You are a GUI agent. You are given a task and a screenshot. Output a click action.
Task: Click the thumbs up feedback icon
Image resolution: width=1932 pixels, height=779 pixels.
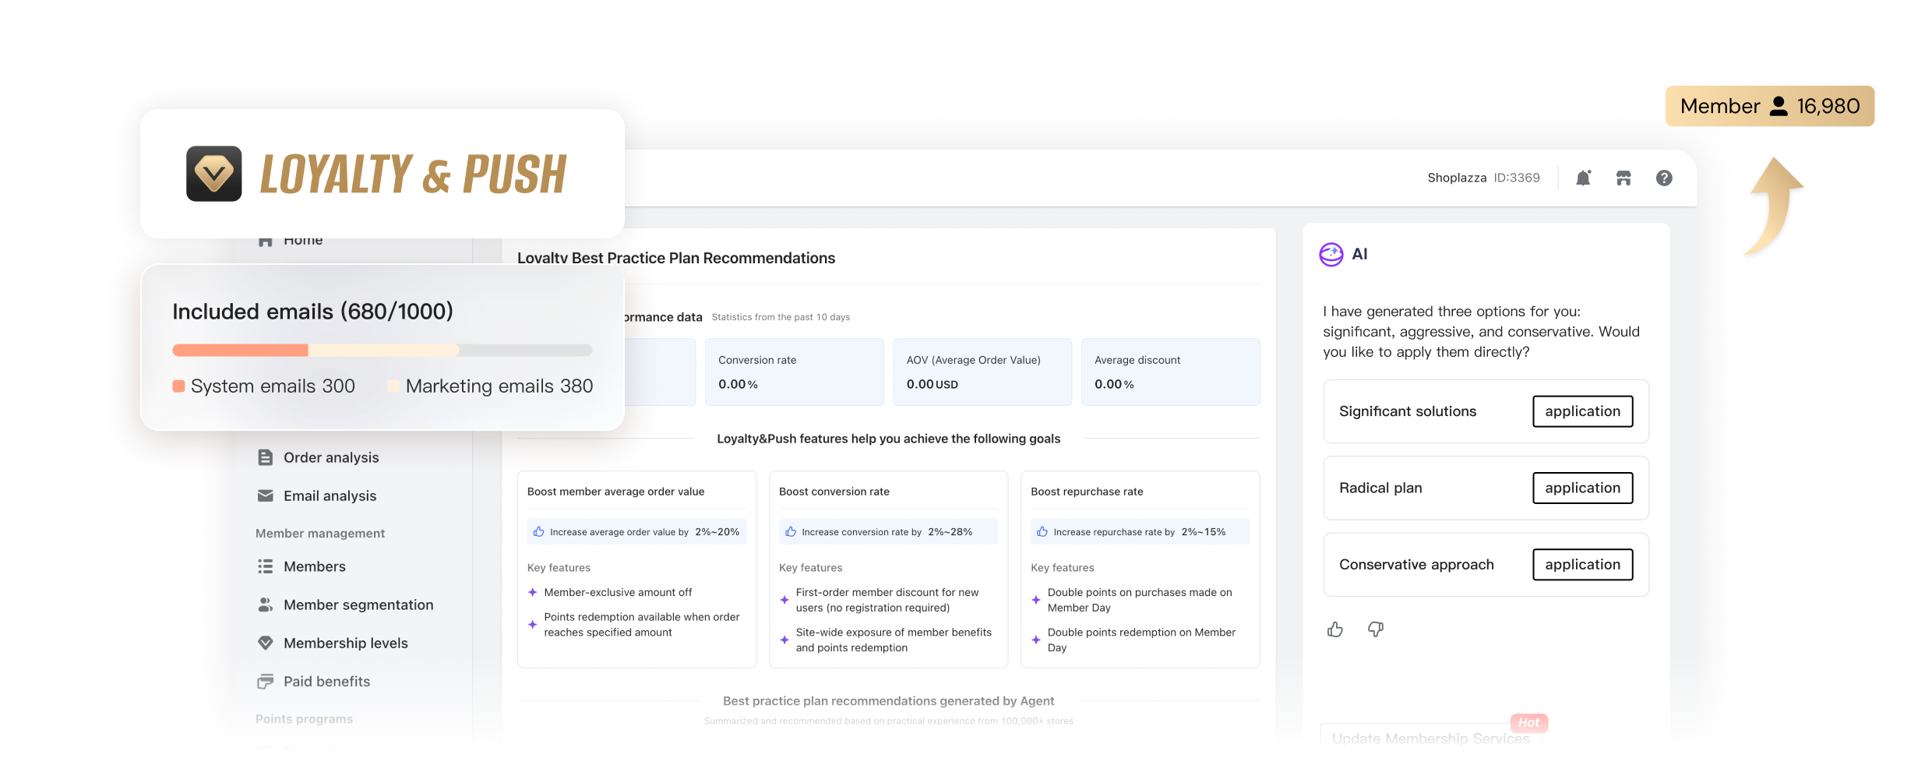pos(1335,629)
